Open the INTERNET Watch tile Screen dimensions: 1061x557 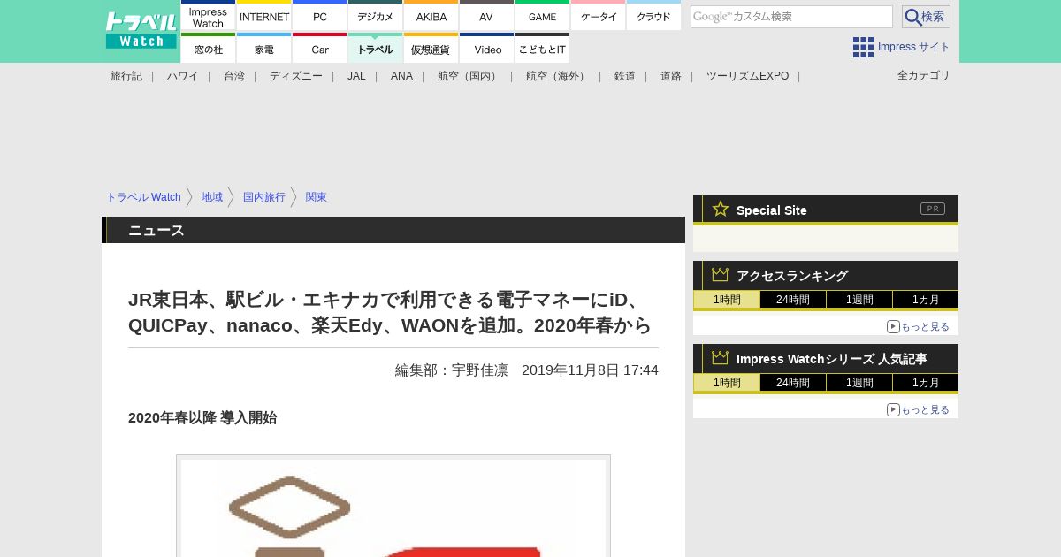point(264,15)
